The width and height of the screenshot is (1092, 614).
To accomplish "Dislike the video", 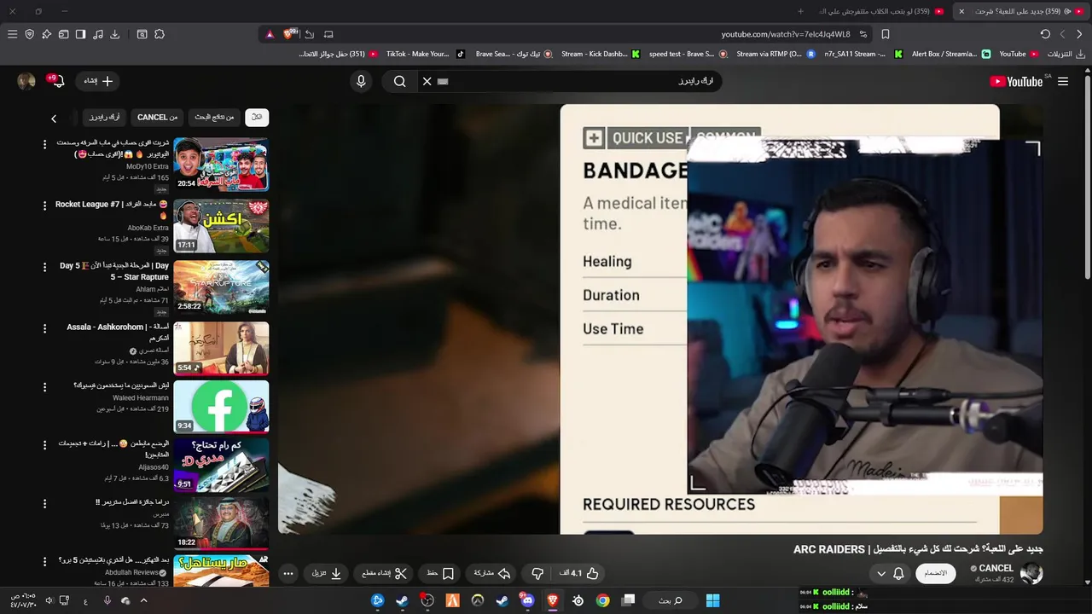I will (537, 573).
